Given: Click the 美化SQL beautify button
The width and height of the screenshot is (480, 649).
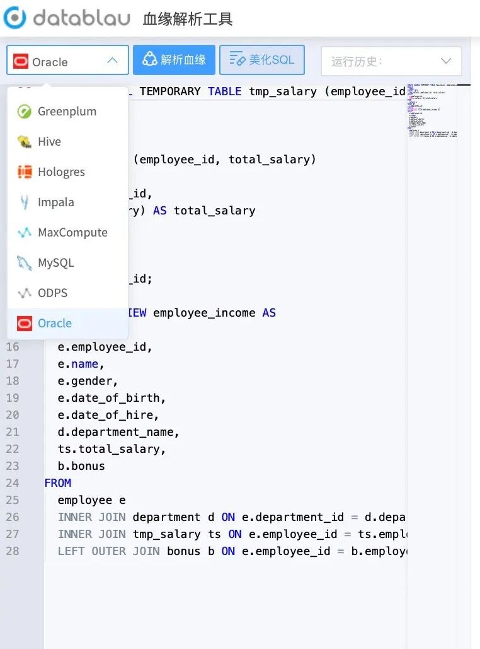Looking at the screenshot, I should click(262, 60).
